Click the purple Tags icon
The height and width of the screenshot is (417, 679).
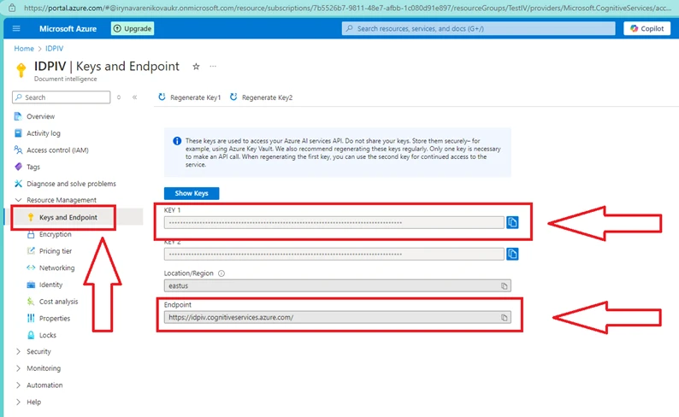(18, 167)
